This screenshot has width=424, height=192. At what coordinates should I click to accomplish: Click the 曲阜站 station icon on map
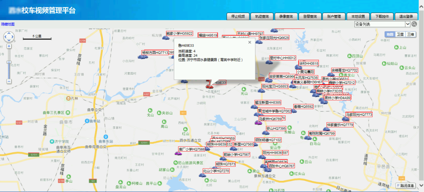pos(87,121)
